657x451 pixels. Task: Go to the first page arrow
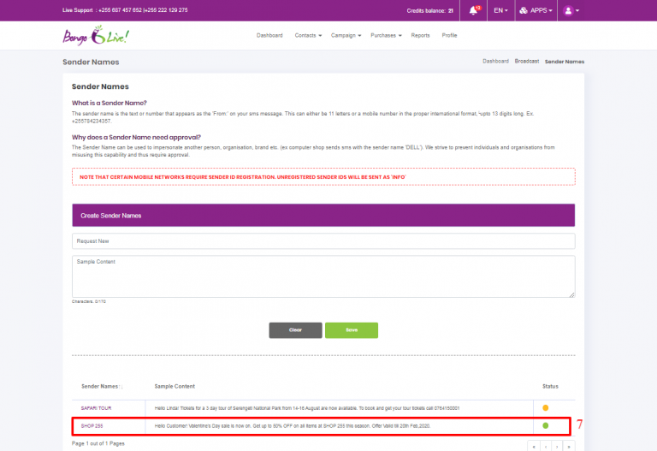[x=534, y=446]
